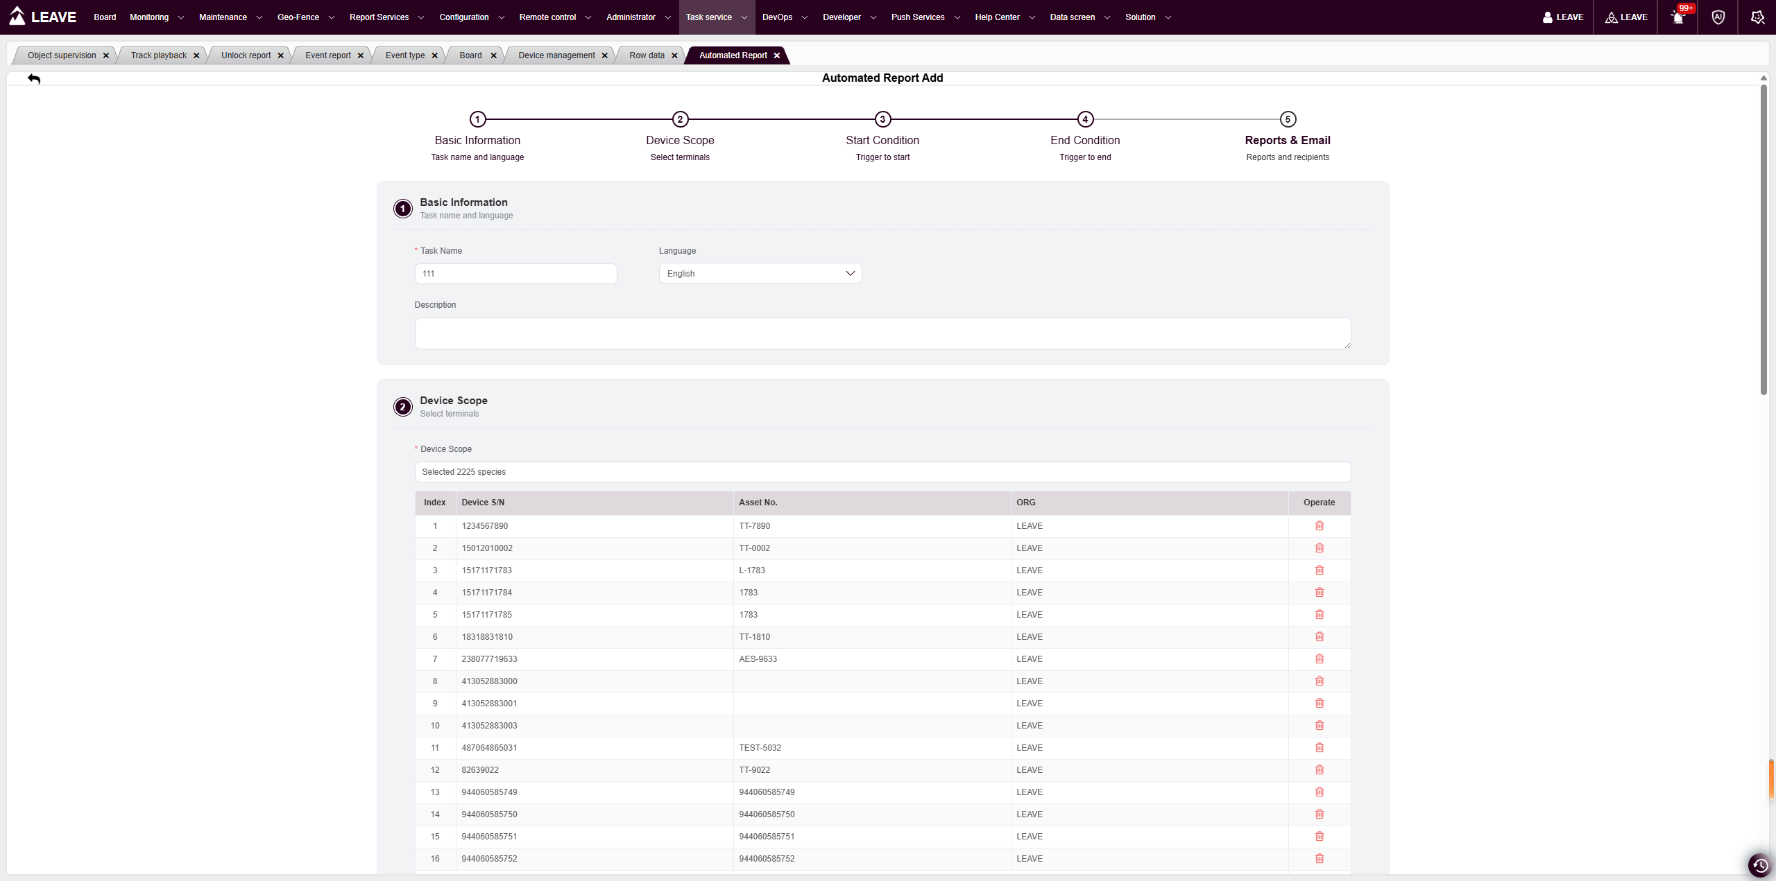1776x881 pixels.
Task: Click the LEAVE user account button
Action: point(1563,17)
